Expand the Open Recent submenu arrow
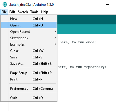Screen dimensions: 116x111 (x=55, y=31)
